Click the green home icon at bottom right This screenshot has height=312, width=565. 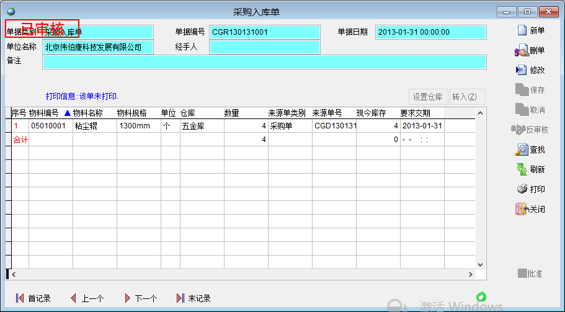[x=481, y=296]
